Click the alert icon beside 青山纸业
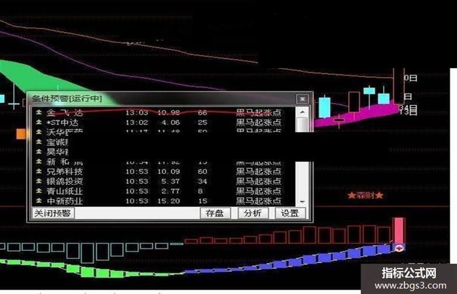 pyautogui.click(x=39, y=191)
